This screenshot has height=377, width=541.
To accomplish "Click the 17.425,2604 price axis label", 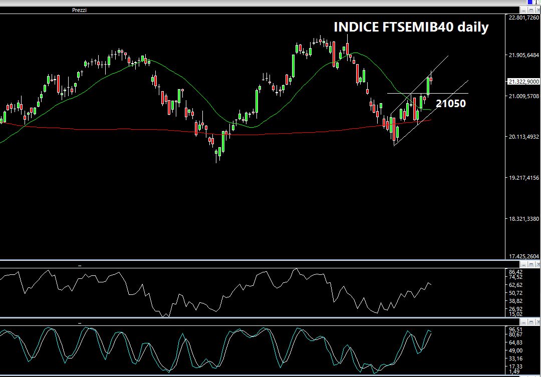I will [524, 256].
